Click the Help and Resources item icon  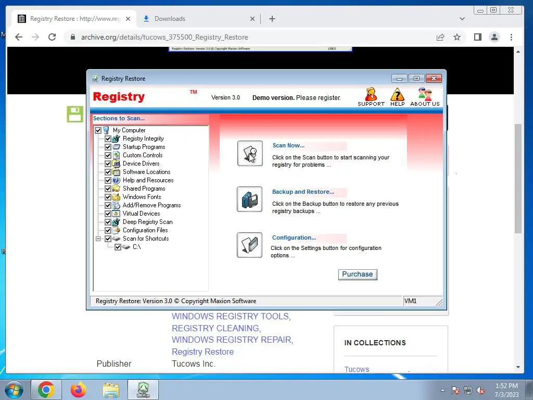[116, 180]
